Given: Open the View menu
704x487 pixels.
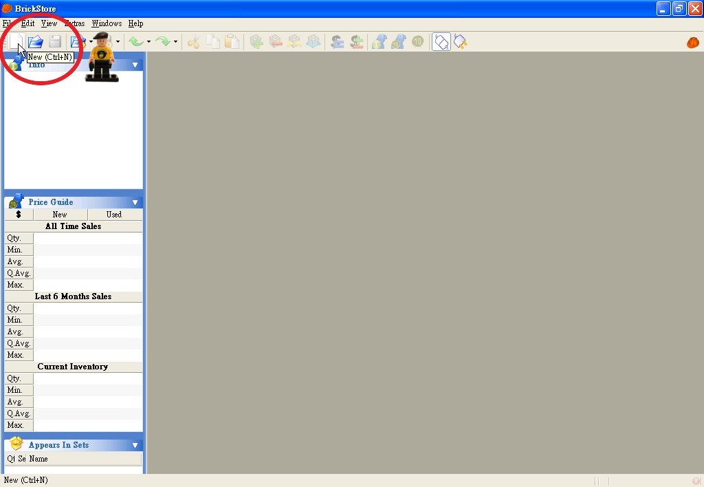Looking at the screenshot, I should [x=49, y=23].
